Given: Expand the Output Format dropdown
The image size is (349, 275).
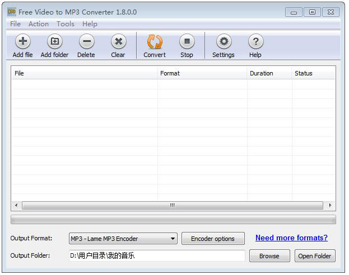Looking at the screenshot, I should point(171,239).
